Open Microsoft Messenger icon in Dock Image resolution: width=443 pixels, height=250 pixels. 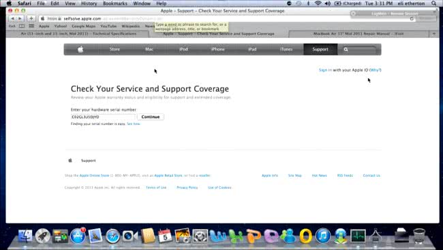coord(288,236)
